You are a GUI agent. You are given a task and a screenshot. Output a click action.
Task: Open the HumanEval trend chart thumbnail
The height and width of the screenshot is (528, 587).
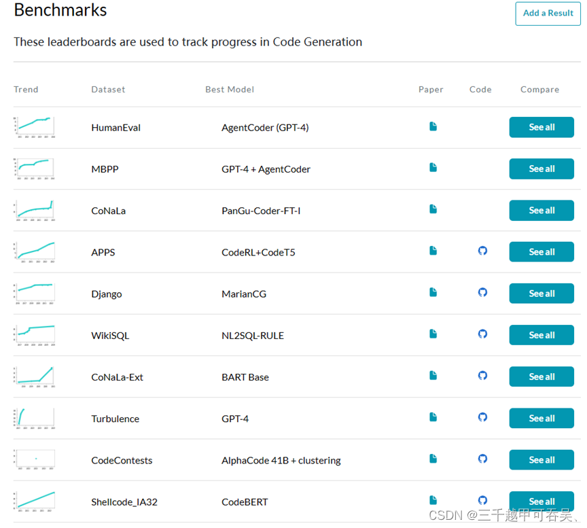click(35, 127)
